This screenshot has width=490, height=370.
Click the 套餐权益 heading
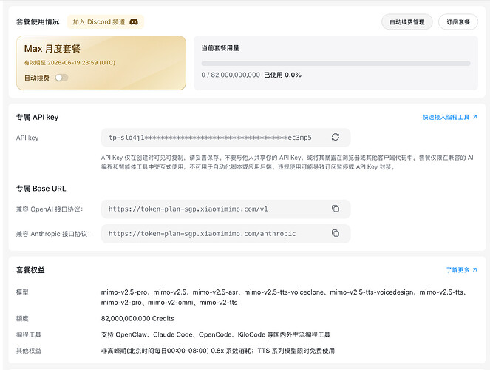click(30, 270)
